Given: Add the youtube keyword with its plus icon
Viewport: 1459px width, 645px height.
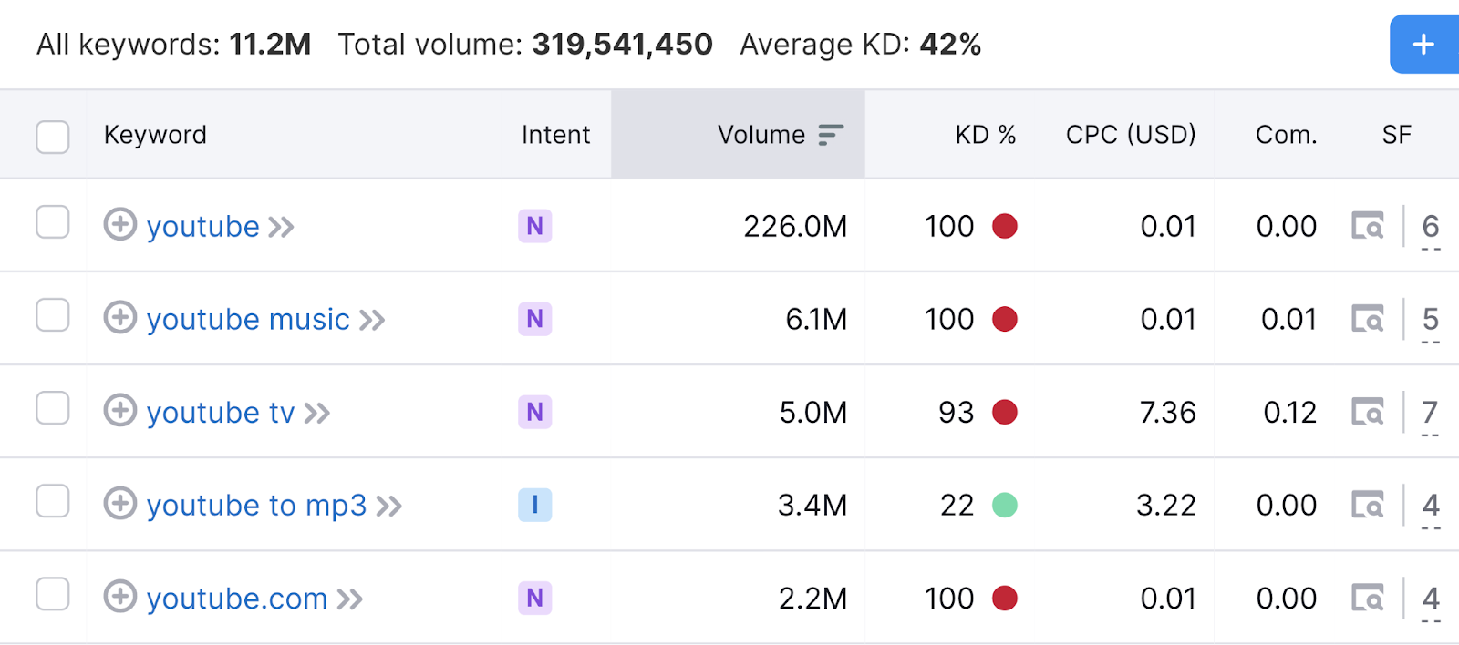Looking at the screenshot, I should point(119,224).
